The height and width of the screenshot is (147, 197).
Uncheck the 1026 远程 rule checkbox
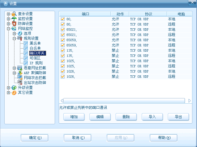tap(63, 77)
